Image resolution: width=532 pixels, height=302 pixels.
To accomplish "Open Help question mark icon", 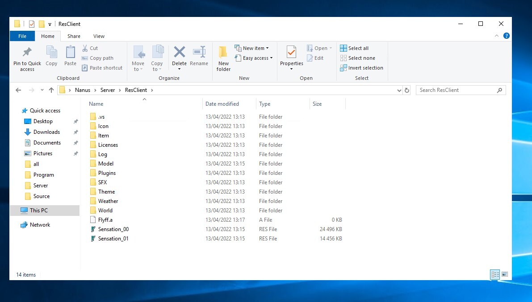I will click(x=506, y=36).
